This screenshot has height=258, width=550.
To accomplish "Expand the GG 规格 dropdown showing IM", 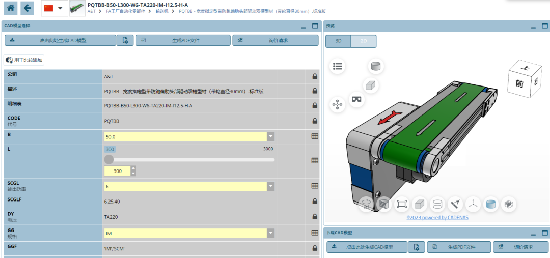I will pos(270,233).
